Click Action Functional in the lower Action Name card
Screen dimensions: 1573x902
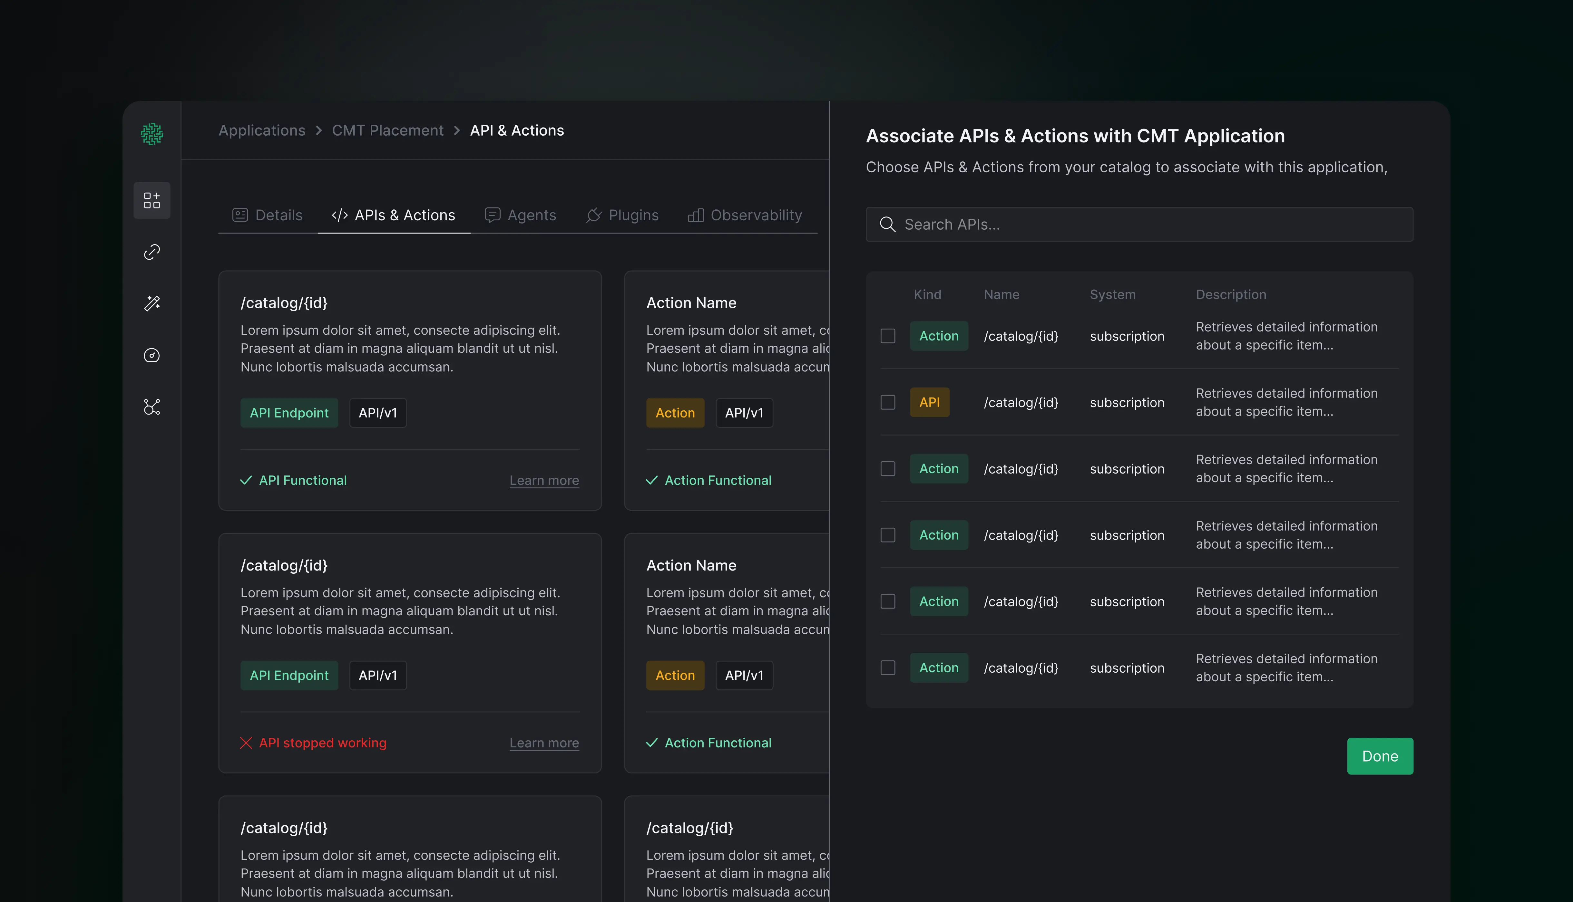718,743
